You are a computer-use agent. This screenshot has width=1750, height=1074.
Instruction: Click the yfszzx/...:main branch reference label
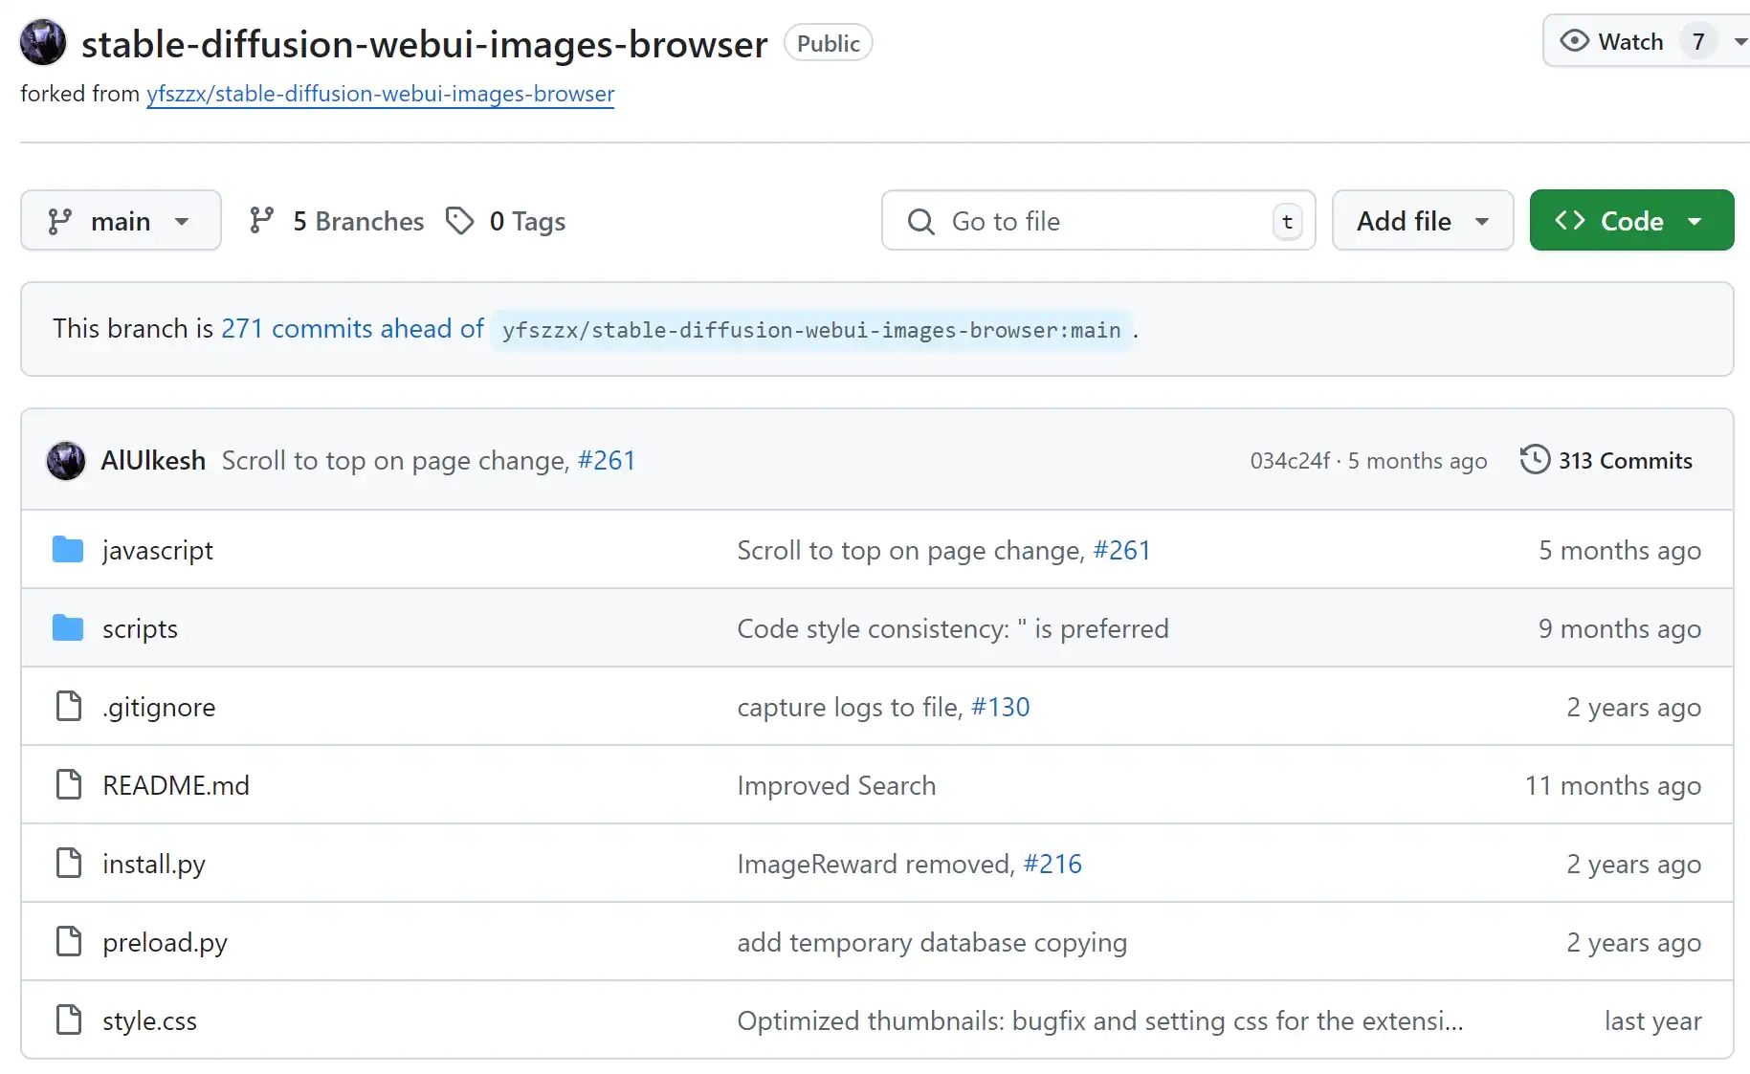click(x=811, y=330)
